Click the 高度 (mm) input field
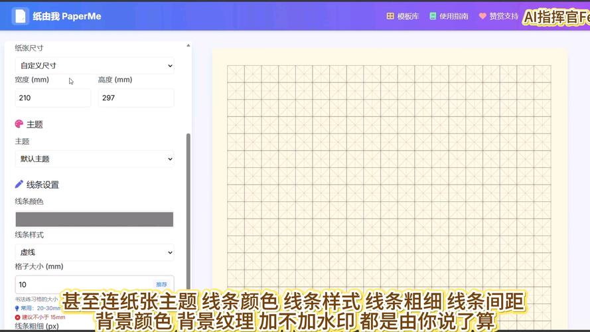 135,98
